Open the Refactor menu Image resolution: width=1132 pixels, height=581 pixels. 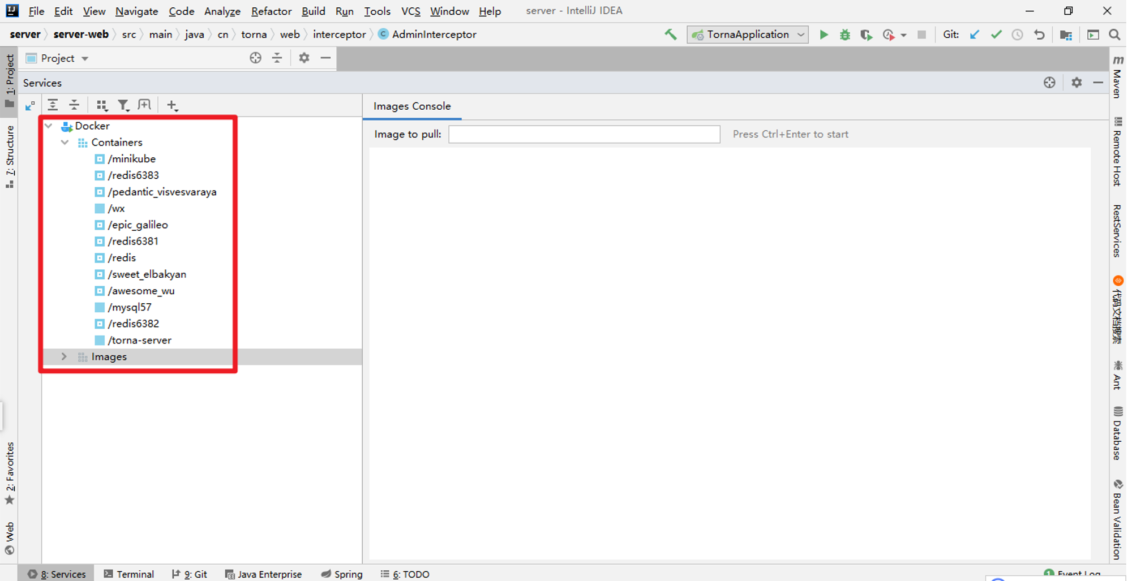click(x=271, y=11)
